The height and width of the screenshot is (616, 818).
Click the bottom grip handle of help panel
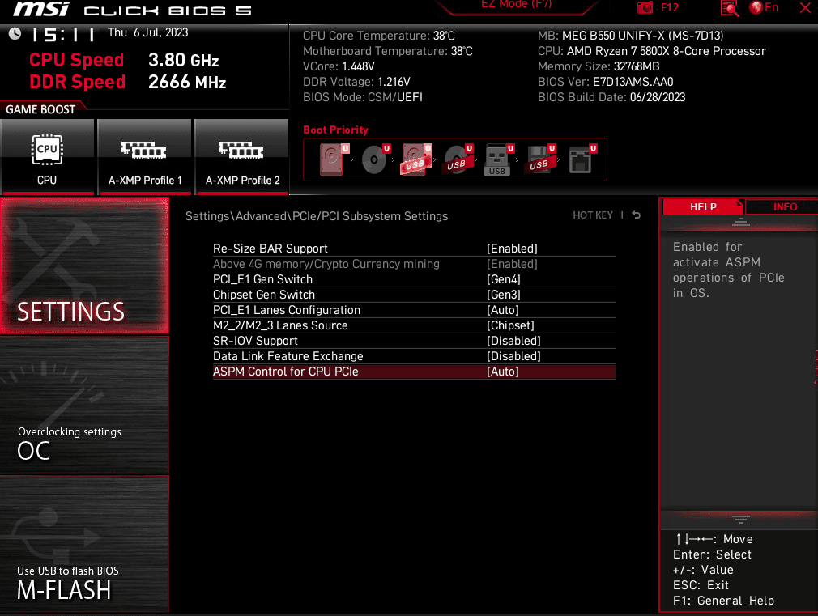(x=740, y=519)
